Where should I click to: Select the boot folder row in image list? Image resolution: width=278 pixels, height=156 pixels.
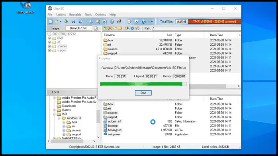pyautogui.click(x=171, y=40)
